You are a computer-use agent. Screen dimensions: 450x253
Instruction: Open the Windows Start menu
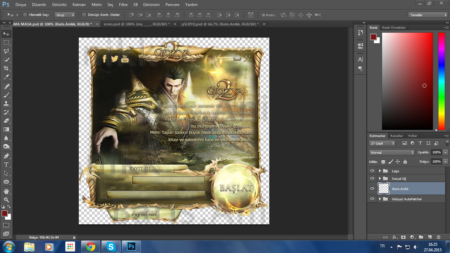(x=9, y=246)
